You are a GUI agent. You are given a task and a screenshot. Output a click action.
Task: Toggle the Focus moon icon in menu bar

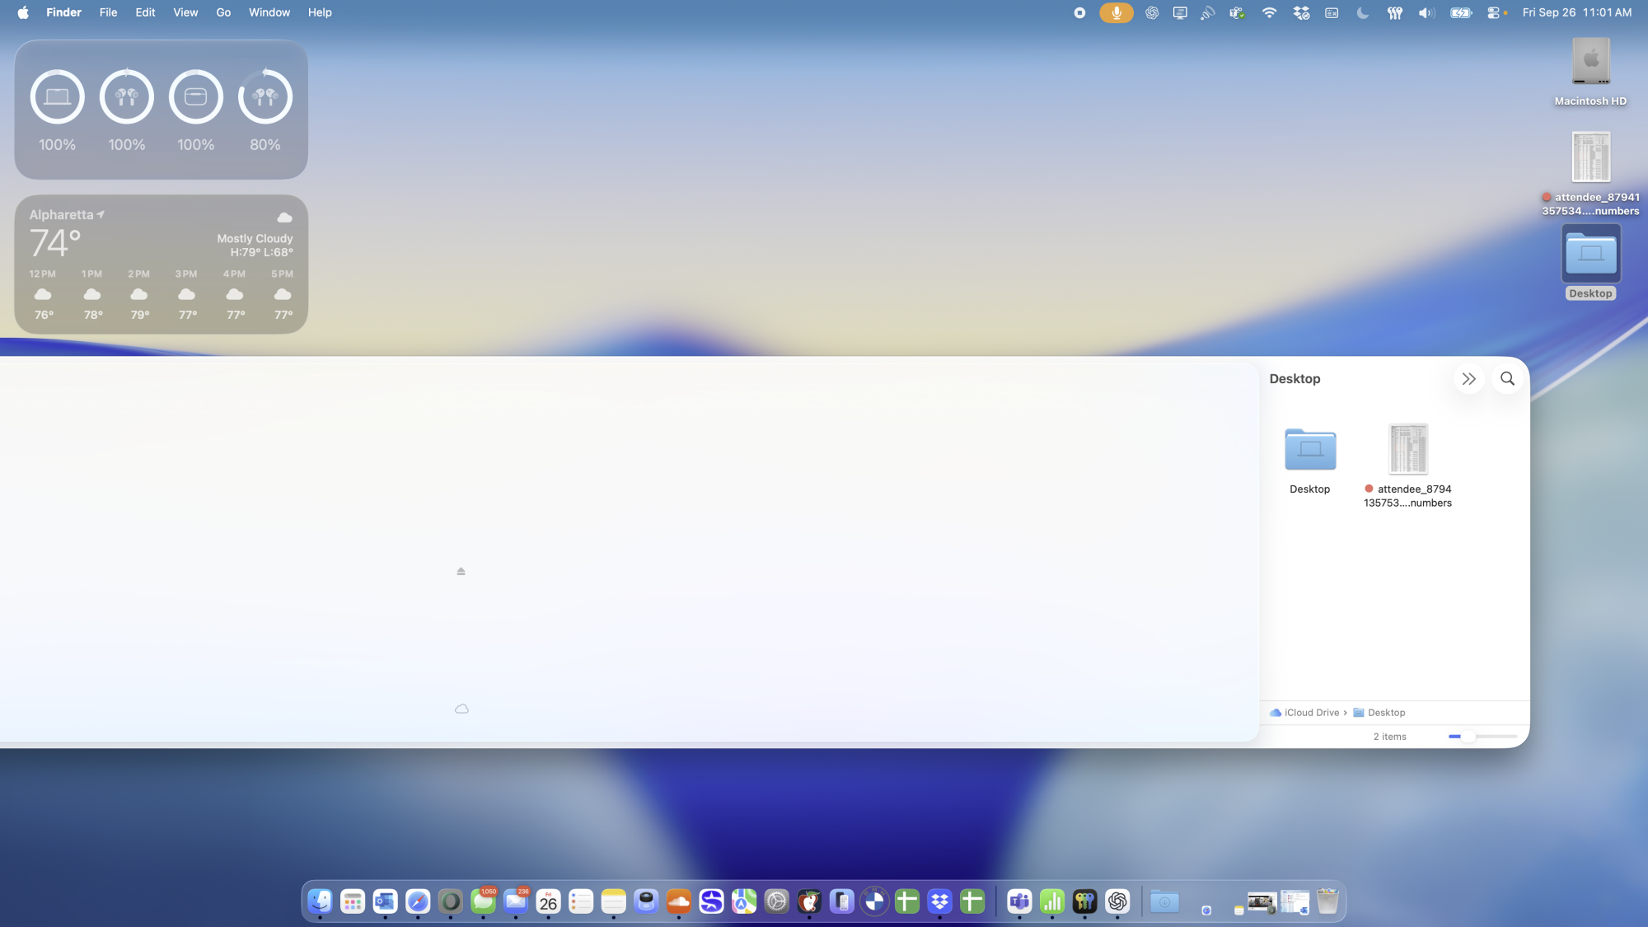coord(1363,12)
